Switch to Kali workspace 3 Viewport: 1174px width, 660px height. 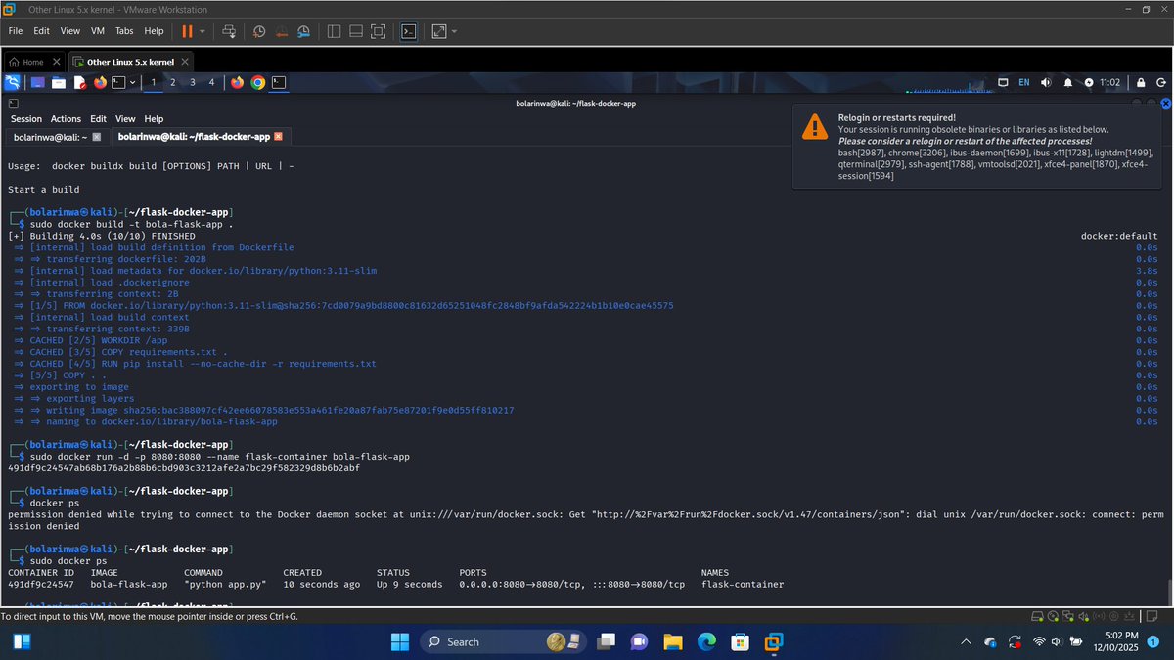[x=193, y=83]
